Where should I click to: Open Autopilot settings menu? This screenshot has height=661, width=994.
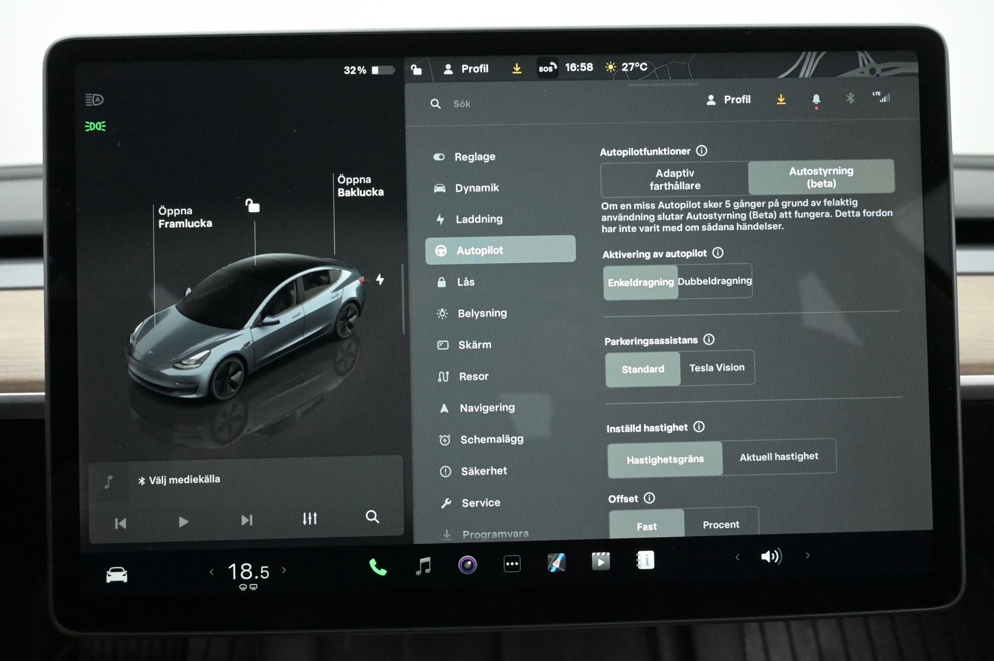tap(501, 250)
